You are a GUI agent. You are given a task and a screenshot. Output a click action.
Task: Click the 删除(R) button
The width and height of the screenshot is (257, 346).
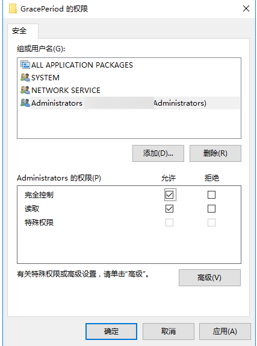click(215, 153)
